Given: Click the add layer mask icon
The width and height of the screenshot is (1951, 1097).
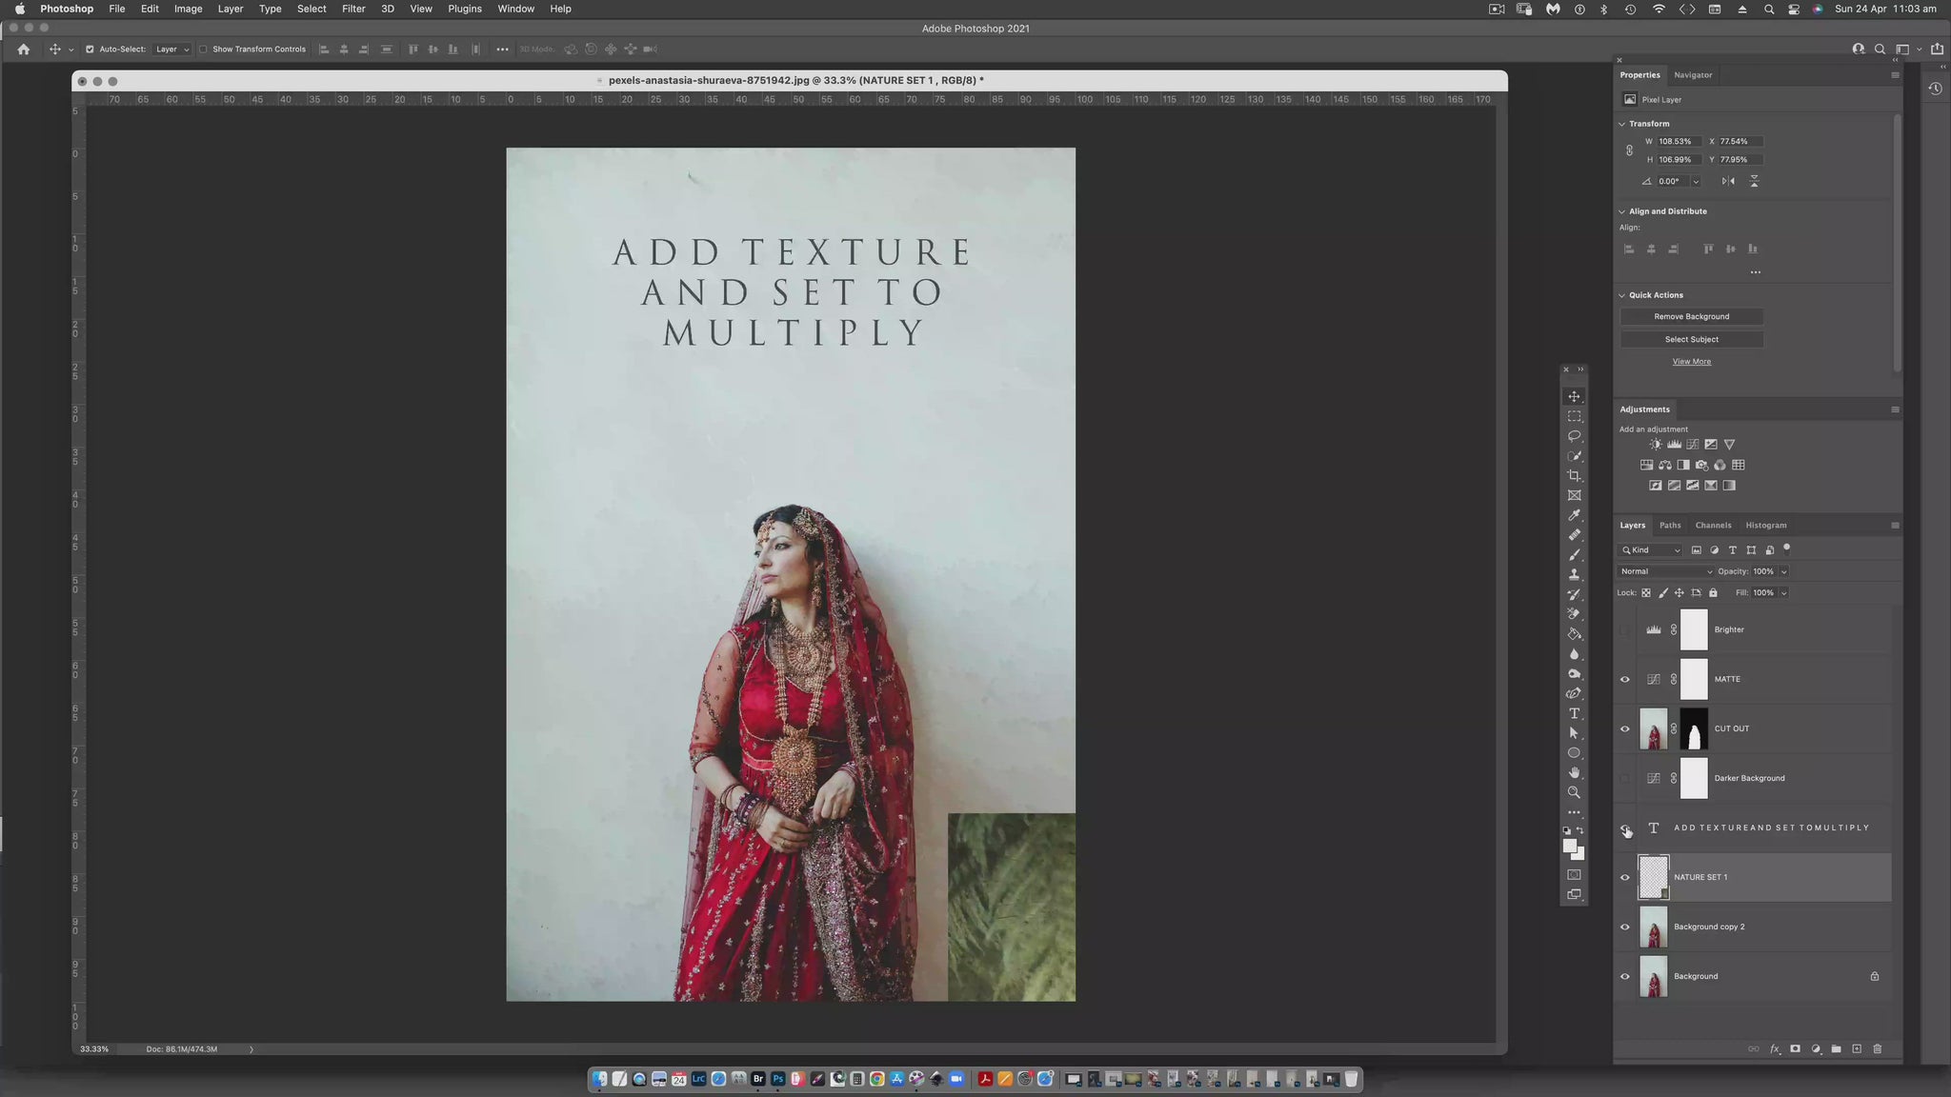Looking at the screenshot, I should (x=1795, y=1048).
